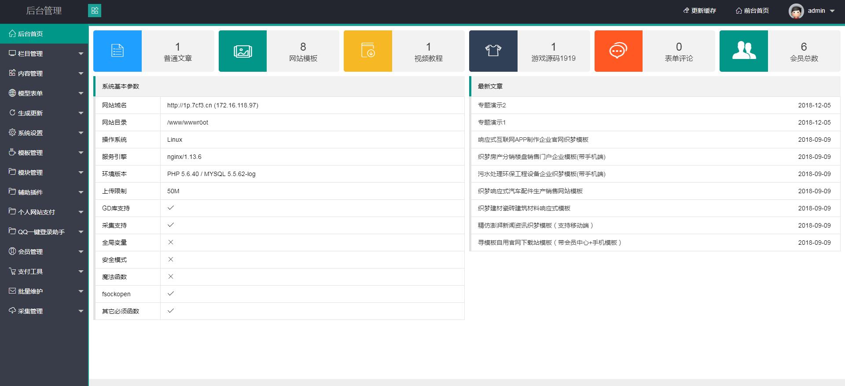Click the blue article document icon tile
Viewport: 845px width, 386px height.
118,51
